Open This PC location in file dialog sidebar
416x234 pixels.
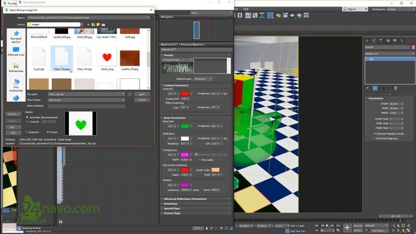tap(16, 85)
